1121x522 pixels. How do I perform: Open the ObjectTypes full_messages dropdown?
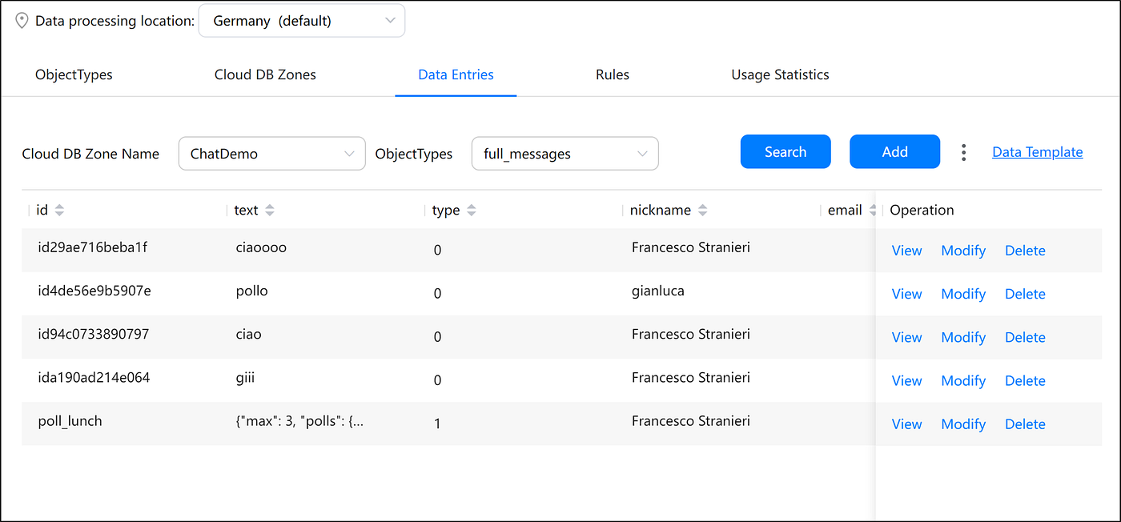(565, 154)
